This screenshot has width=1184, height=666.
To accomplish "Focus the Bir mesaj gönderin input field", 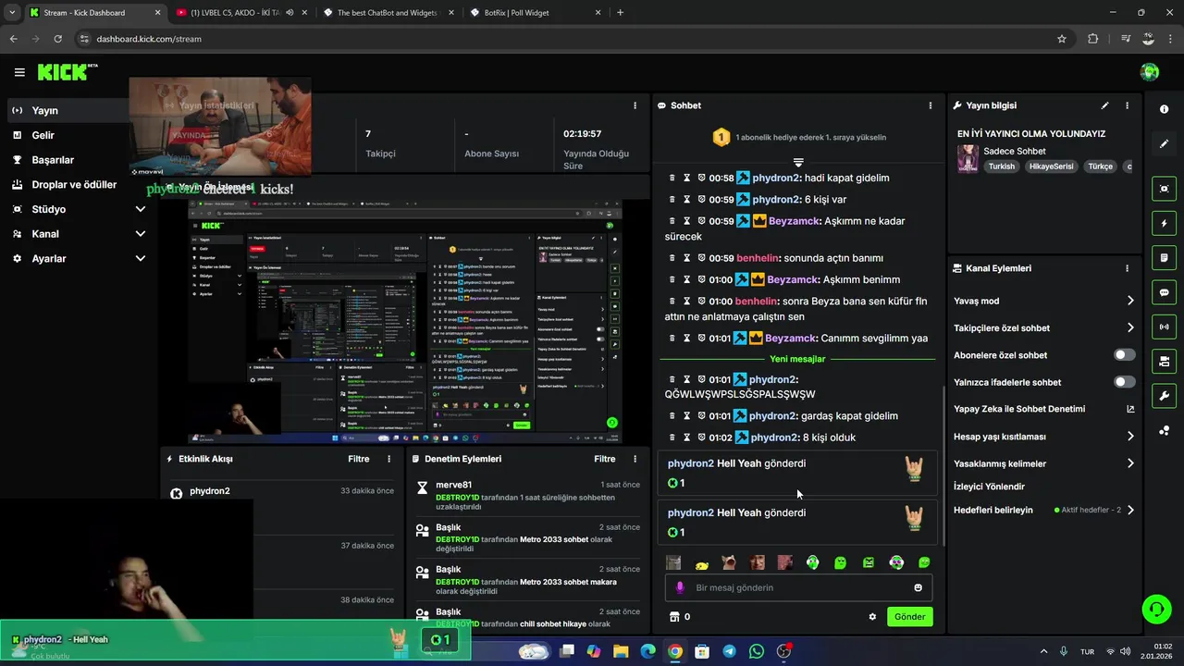I will [x=798, y=587].
